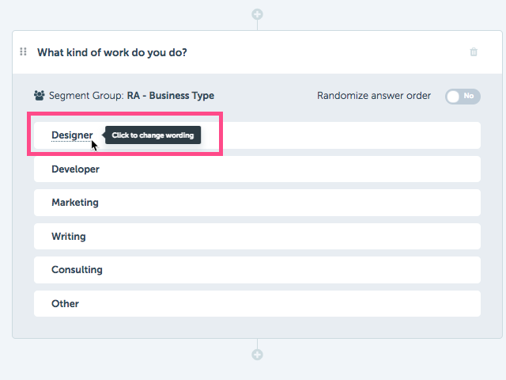Select the Marketing answer option
506x380 pixels.
coord(257,203)
